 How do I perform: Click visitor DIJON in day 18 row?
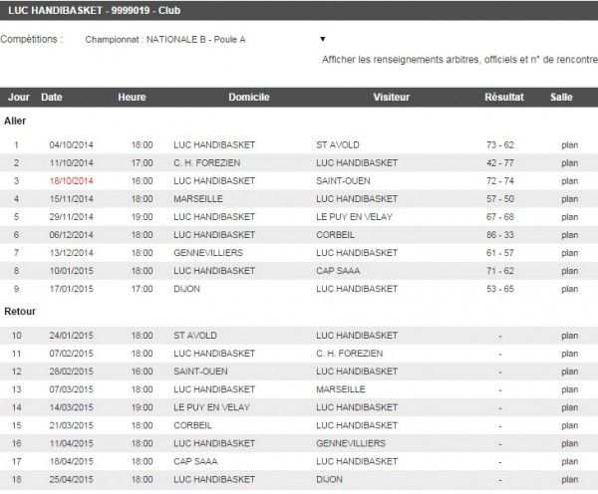pyautogui.click(x=329, y=479)
